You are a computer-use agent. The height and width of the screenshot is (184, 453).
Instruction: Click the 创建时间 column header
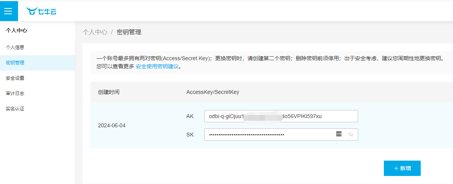(109, 92)
